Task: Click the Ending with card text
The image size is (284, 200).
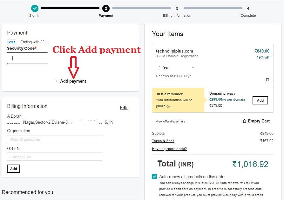Action: (34, 42)
